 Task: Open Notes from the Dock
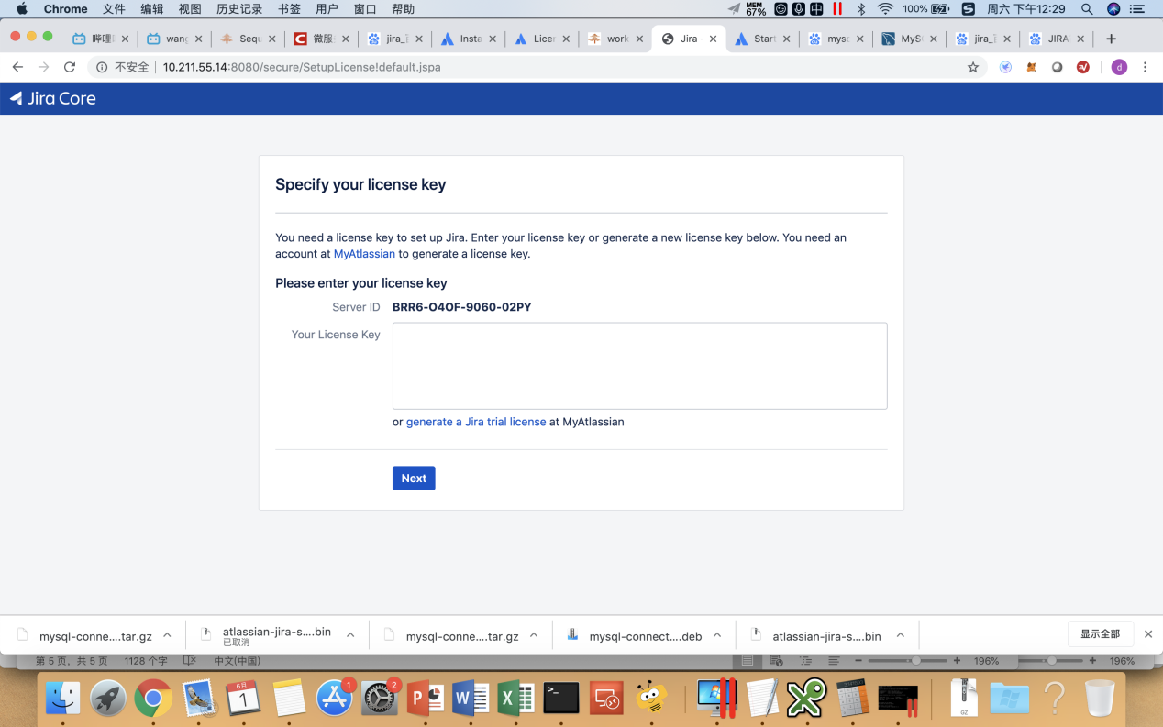point(289,699)
